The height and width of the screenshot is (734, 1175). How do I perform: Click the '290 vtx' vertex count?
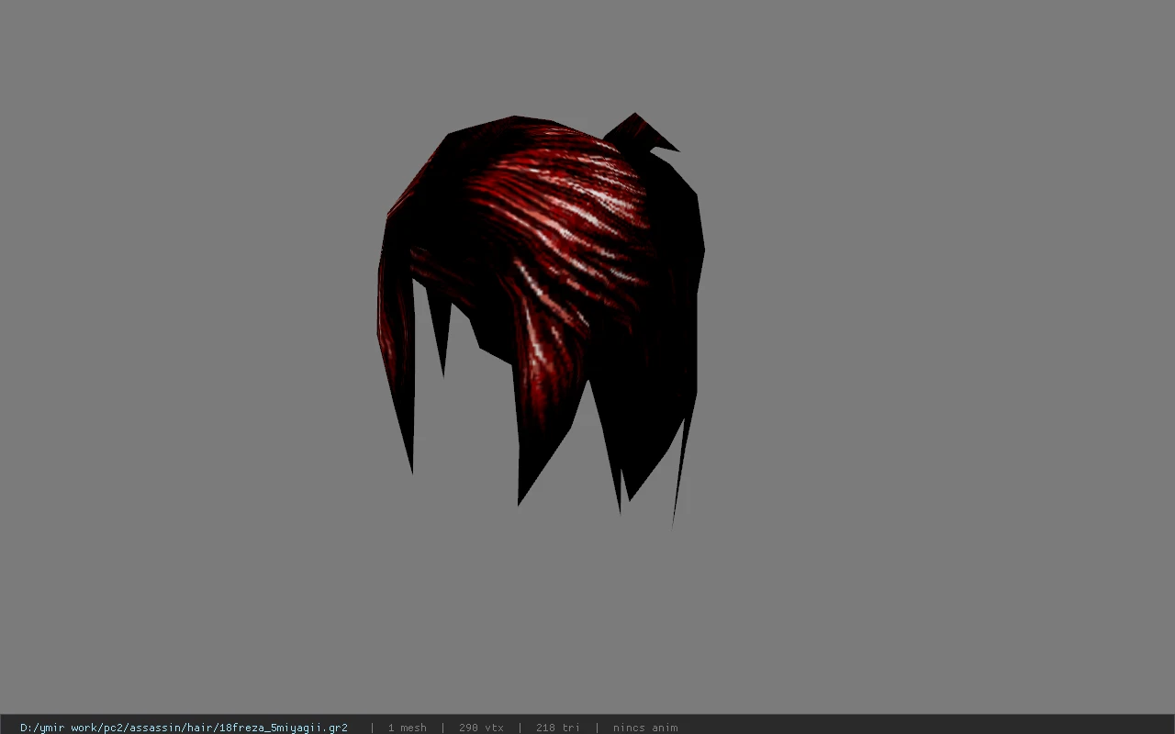click(481, 728)
